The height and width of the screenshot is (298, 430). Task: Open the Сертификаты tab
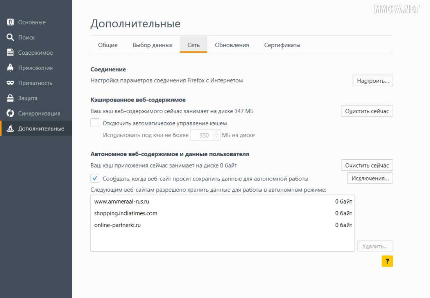coord(282,45)
